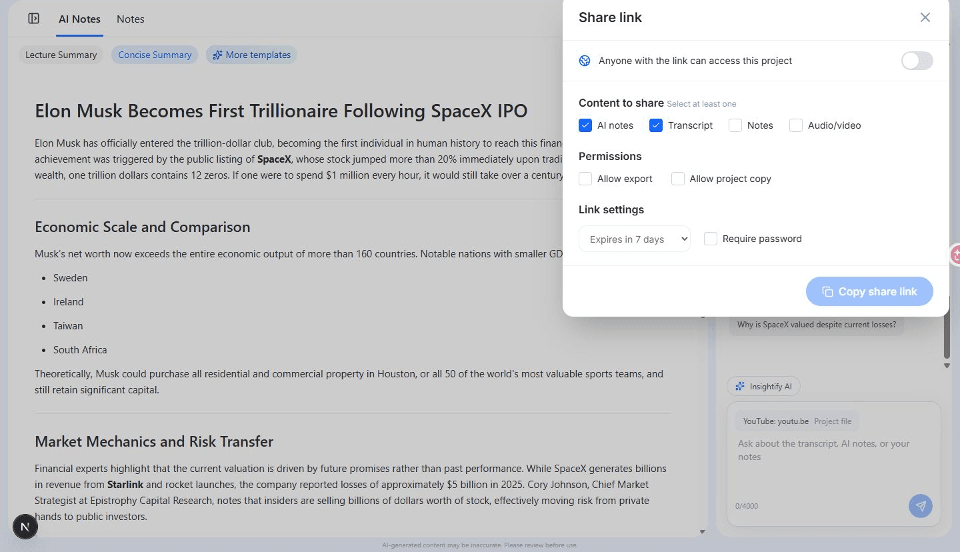Click the YouTube: youtu.be project file chip
The image size is (960, 552).
click(797, 421)
